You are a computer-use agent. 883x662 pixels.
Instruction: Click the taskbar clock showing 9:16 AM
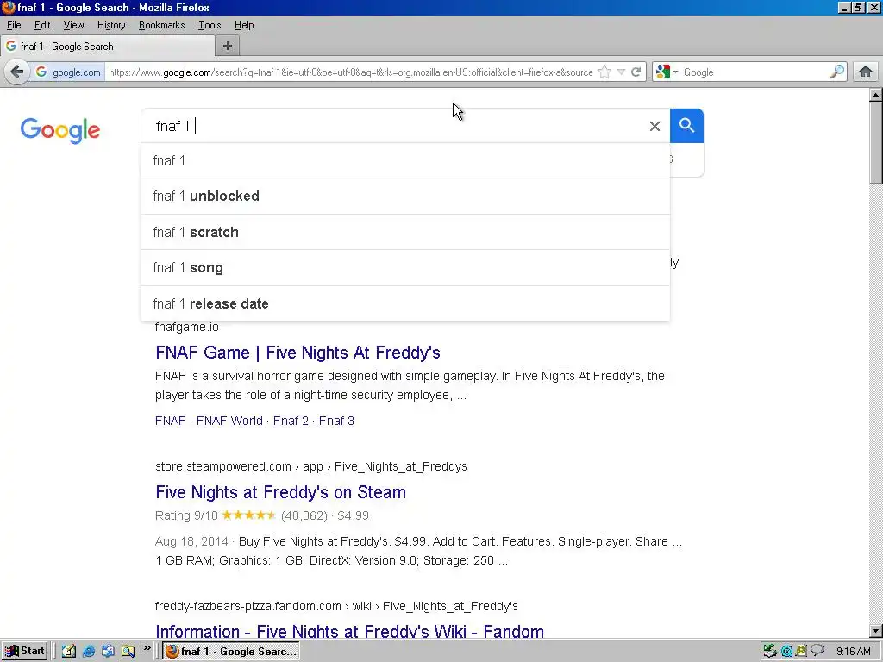coord(853,652)
